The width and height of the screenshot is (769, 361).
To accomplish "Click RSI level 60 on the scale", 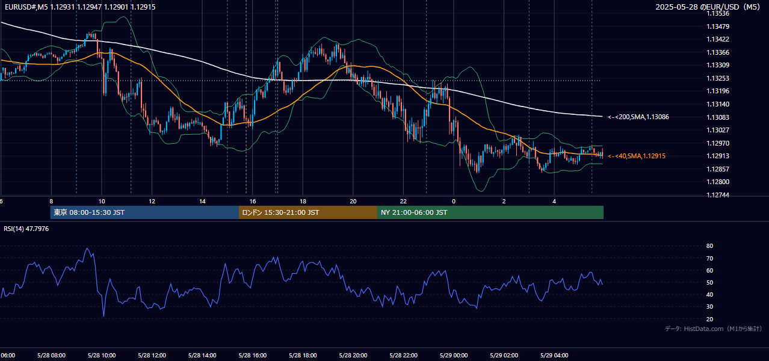I will point(709,270).
